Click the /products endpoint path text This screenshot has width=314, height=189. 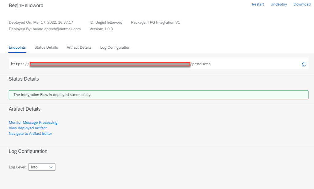coord(201,64)
